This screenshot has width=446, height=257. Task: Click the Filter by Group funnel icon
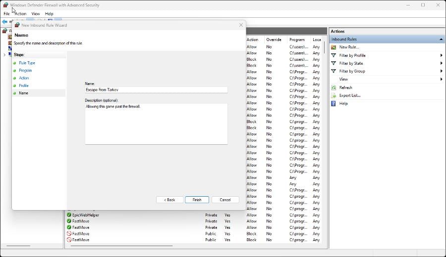334,71
